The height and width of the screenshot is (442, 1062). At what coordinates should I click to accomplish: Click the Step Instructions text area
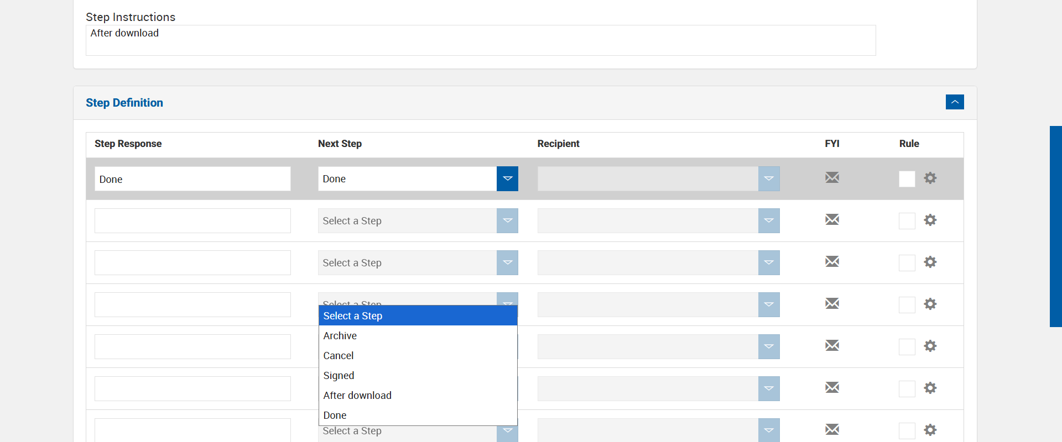pyautogui.click(x=480, y=40)
